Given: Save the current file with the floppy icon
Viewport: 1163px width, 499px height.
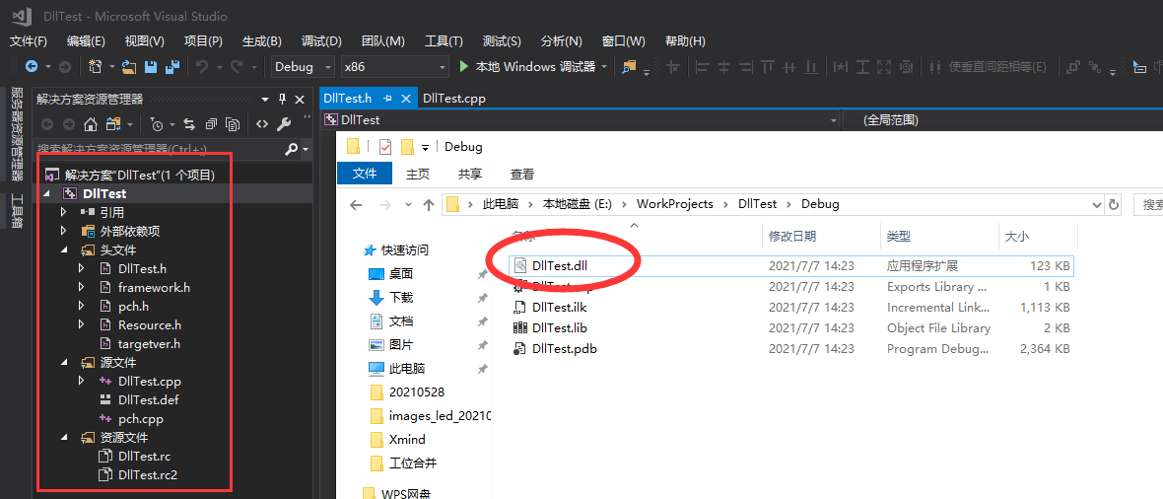Looking at the screenshot, I should pos(151,67).
